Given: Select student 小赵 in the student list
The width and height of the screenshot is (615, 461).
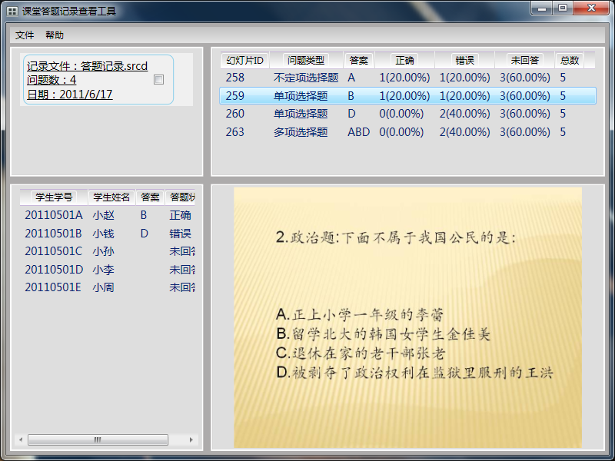Looking at the screenshot, I should [x=103, y=215].
